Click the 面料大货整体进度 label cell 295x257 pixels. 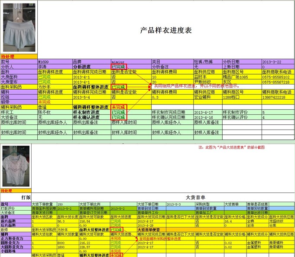coord(94,230)
